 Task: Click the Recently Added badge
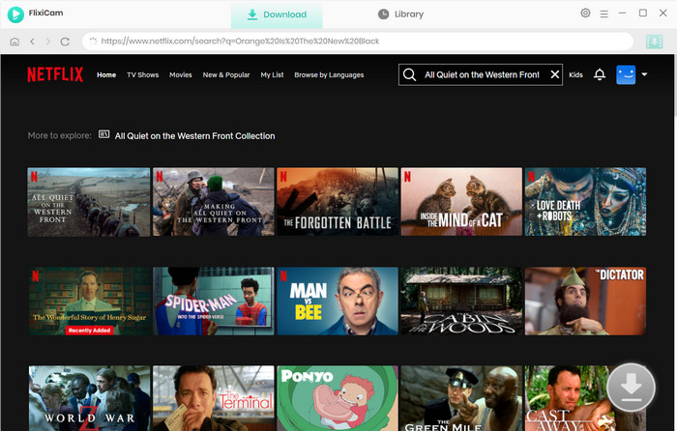tap(89, 330)
